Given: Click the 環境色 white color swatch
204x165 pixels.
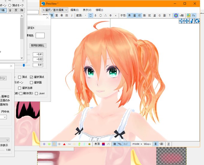Looking at the screenshot, I should 40,35.
